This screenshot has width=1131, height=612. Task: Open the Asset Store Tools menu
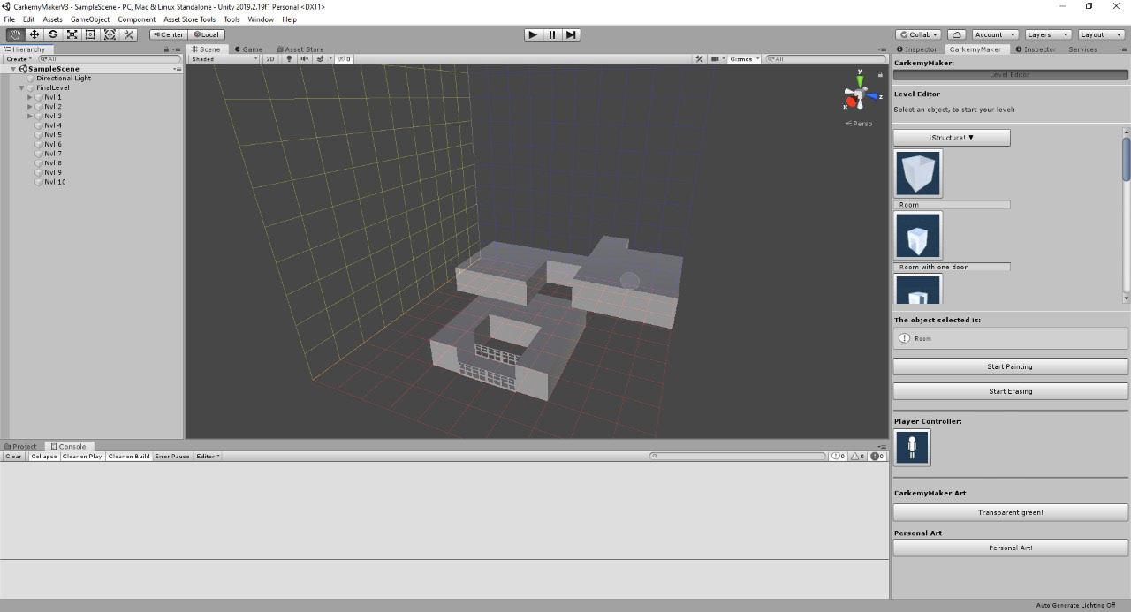[189, 19]
